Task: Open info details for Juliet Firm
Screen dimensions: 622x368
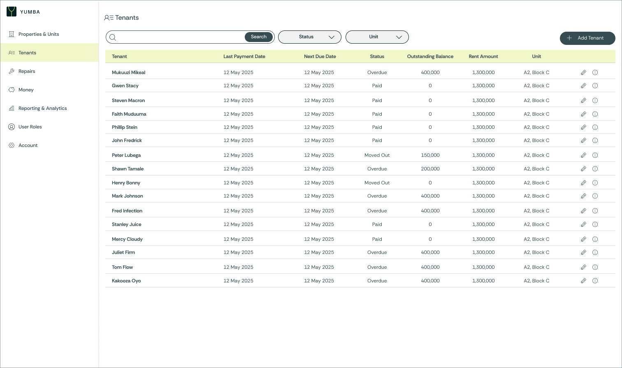Action: click(x=595, y=252)
